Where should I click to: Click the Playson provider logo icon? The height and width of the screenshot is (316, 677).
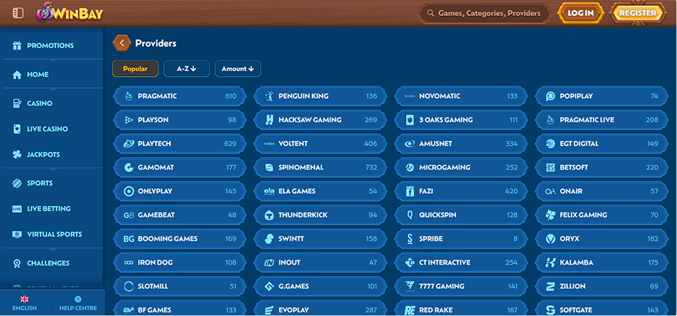(x=128, y=120)
